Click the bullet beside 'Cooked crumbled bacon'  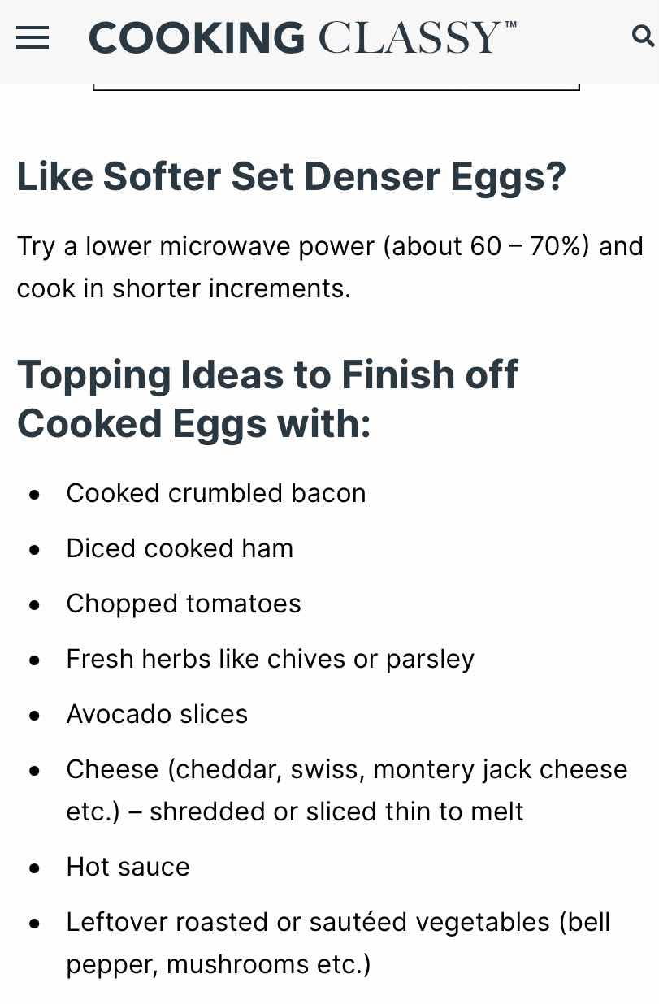coord(34,494)
